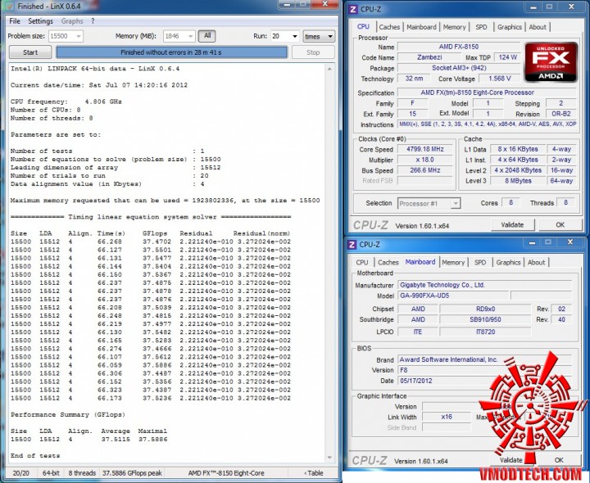The image size is (590, 483).
Task: Click the x 18.0 multiplier value
Action: (x=424, y=160)
